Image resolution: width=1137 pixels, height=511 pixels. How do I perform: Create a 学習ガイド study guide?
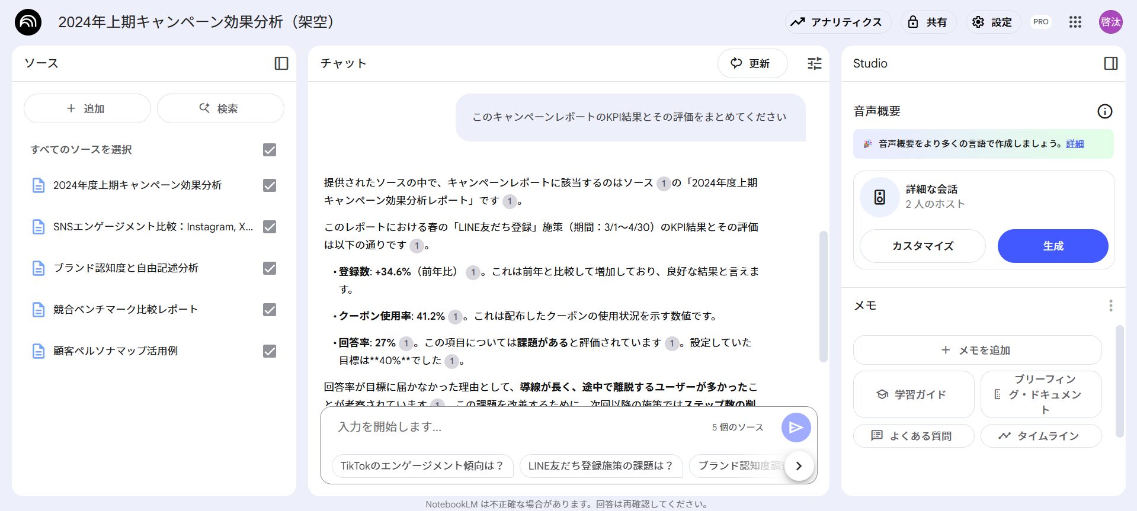tap(914, 394)
